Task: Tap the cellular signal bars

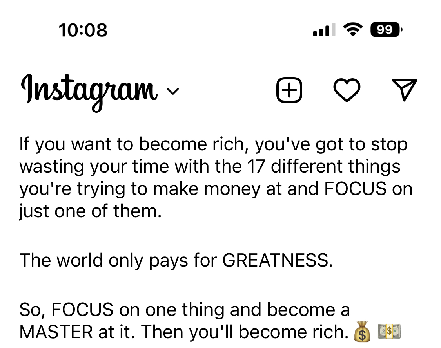Action: (x=324, y=30)
